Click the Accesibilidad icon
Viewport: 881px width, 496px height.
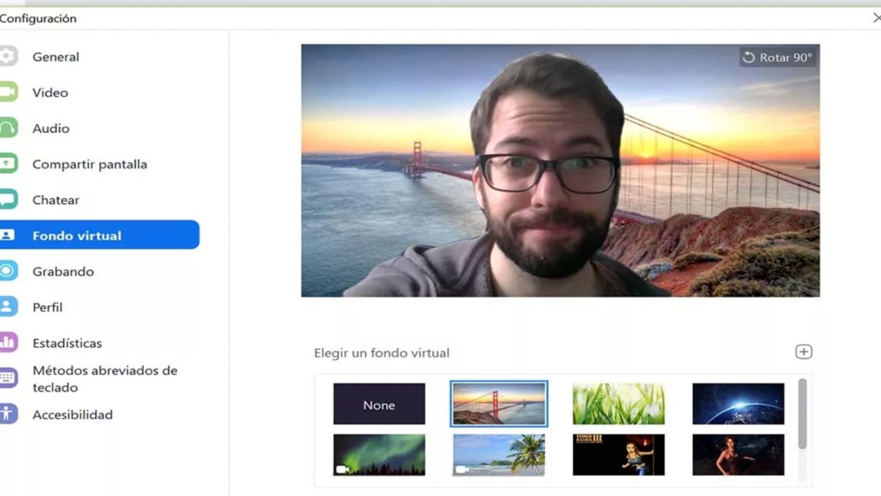(x=7, y=414)
